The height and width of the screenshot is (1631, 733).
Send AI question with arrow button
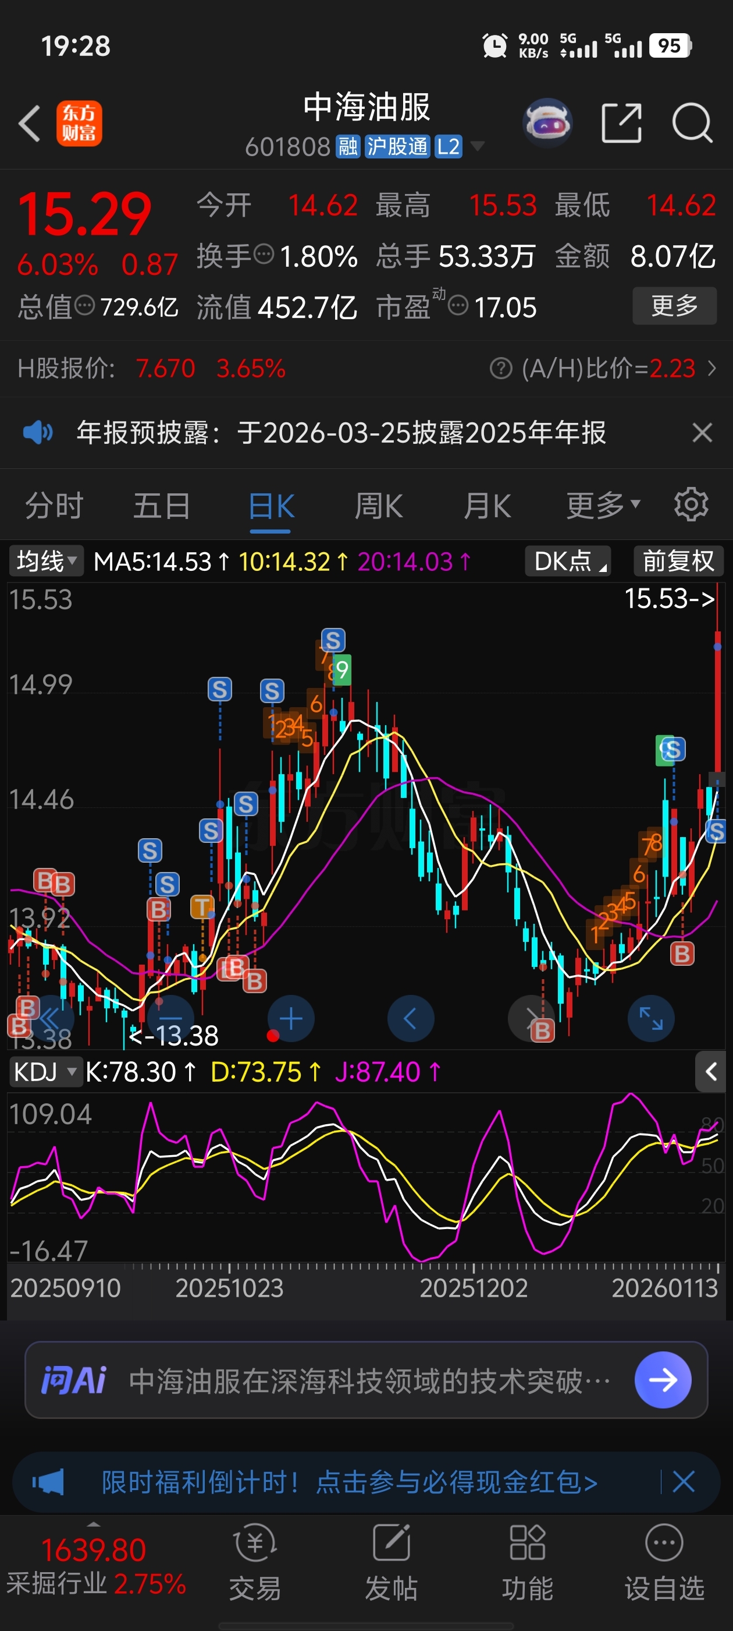click(663, 1381)
